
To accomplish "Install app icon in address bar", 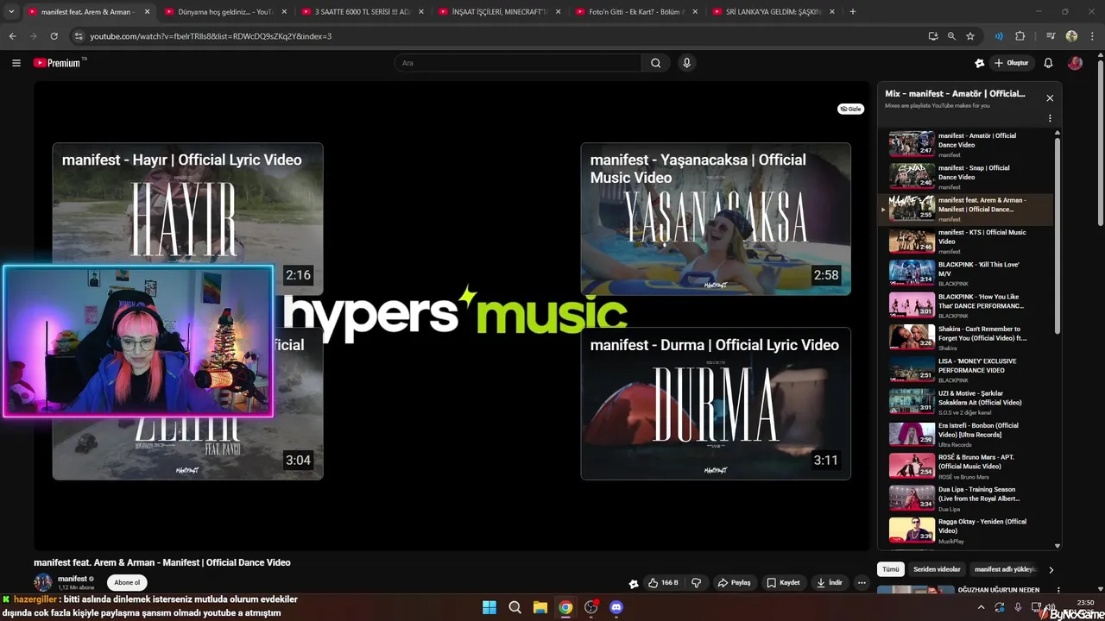I will click(933, 36).
